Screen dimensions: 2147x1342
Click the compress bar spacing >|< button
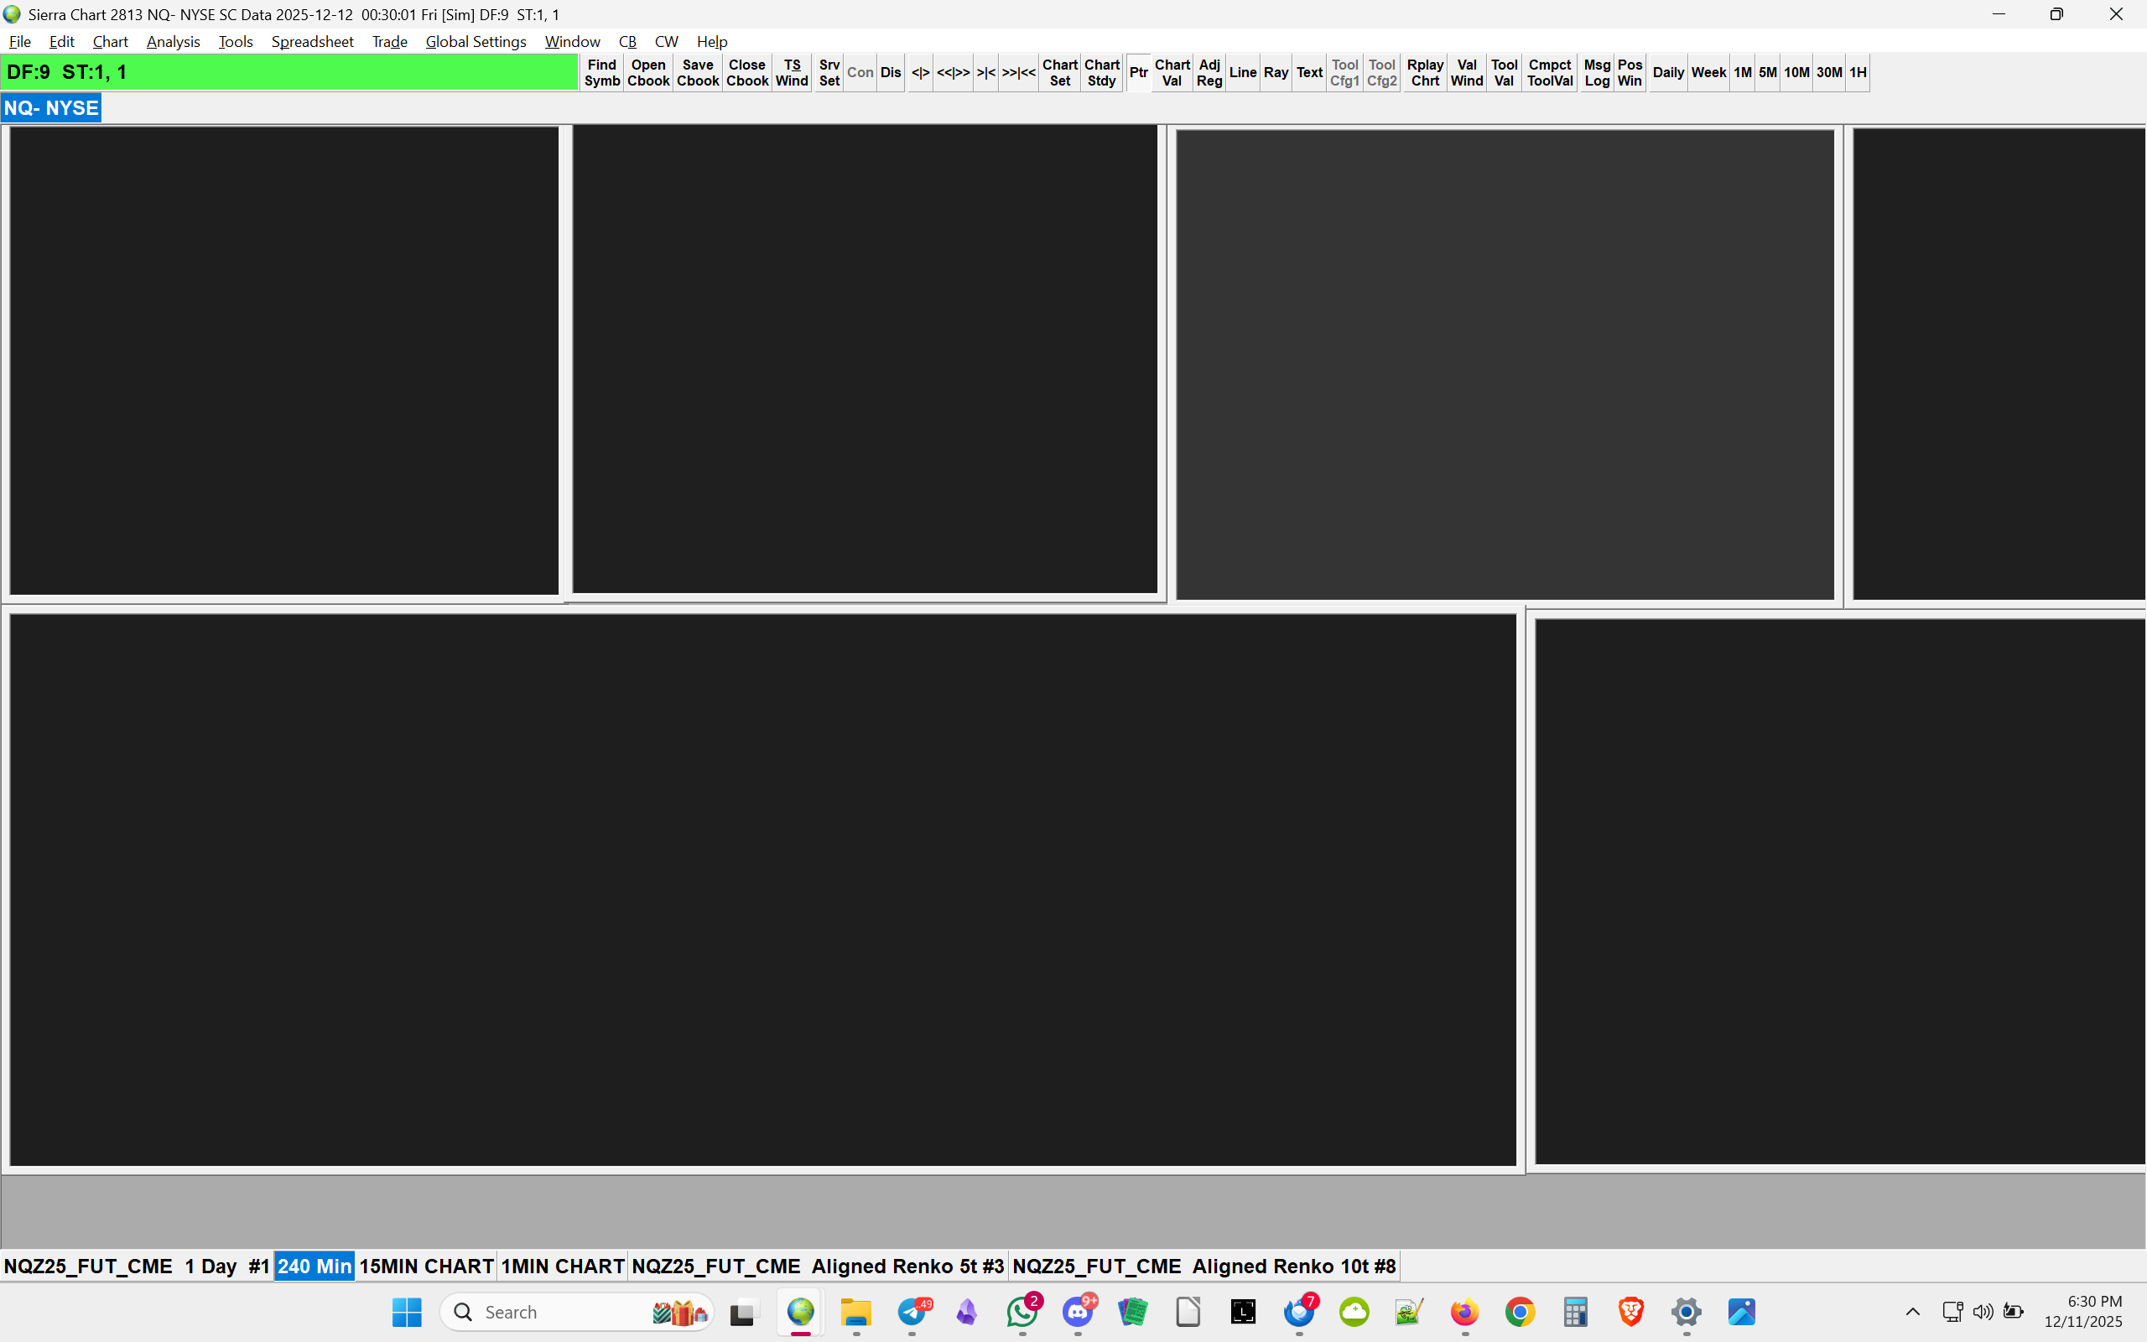(x=985, y=73)
